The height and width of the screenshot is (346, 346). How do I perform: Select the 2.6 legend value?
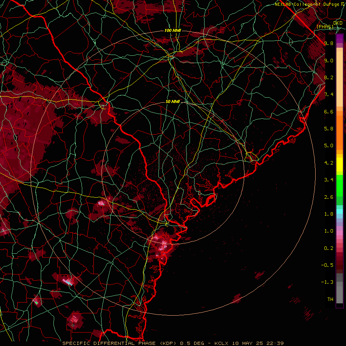click(329, 197)
